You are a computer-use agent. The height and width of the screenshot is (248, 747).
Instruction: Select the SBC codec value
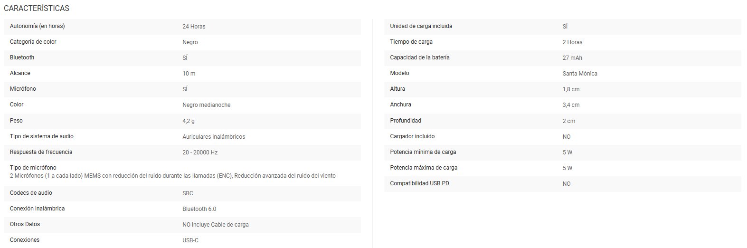(188, 193)
